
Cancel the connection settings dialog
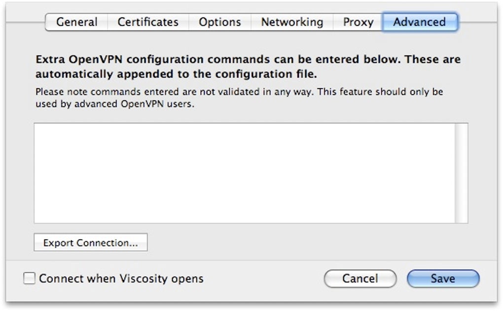tap(360, 278)
